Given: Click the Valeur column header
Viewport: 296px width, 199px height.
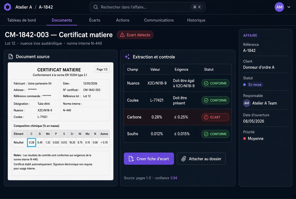Looking at the screenshot, I should coord(155,70).
